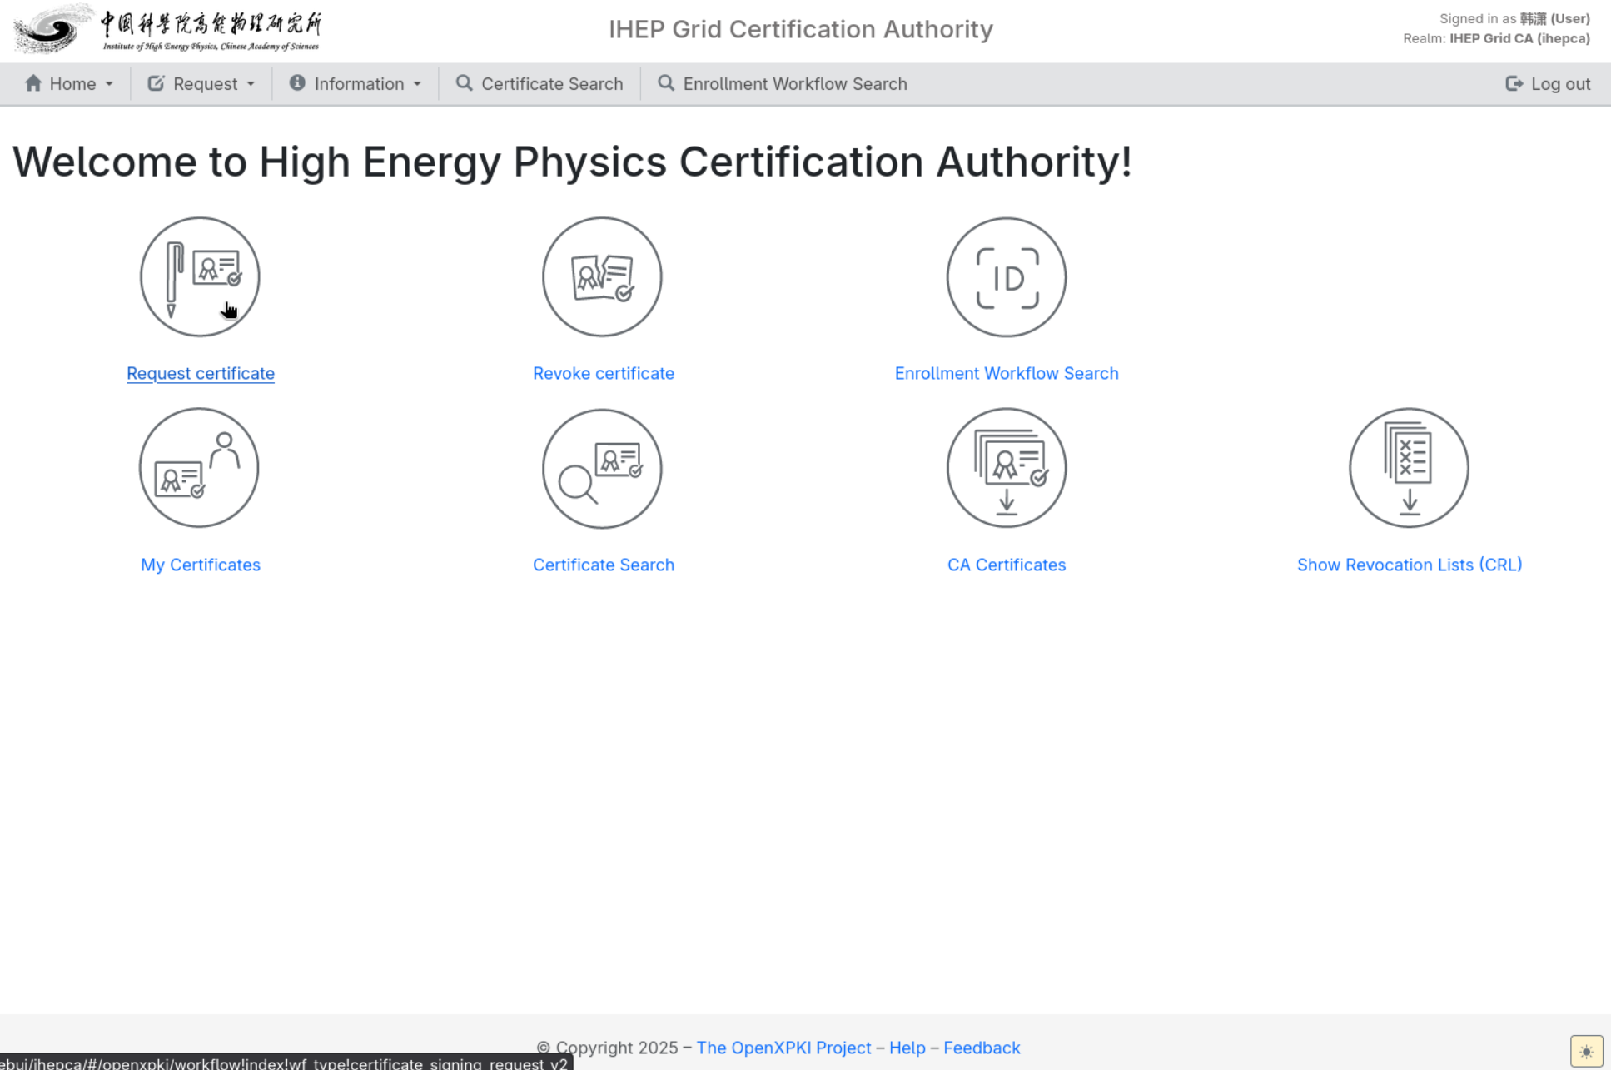1611x1070 pixels.
Task: Open the Home dropdown menu
Action: (x=69, y=84)
